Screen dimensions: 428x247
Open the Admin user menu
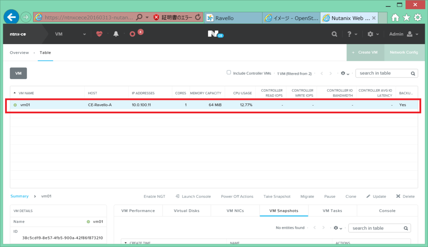click(404, 34)
